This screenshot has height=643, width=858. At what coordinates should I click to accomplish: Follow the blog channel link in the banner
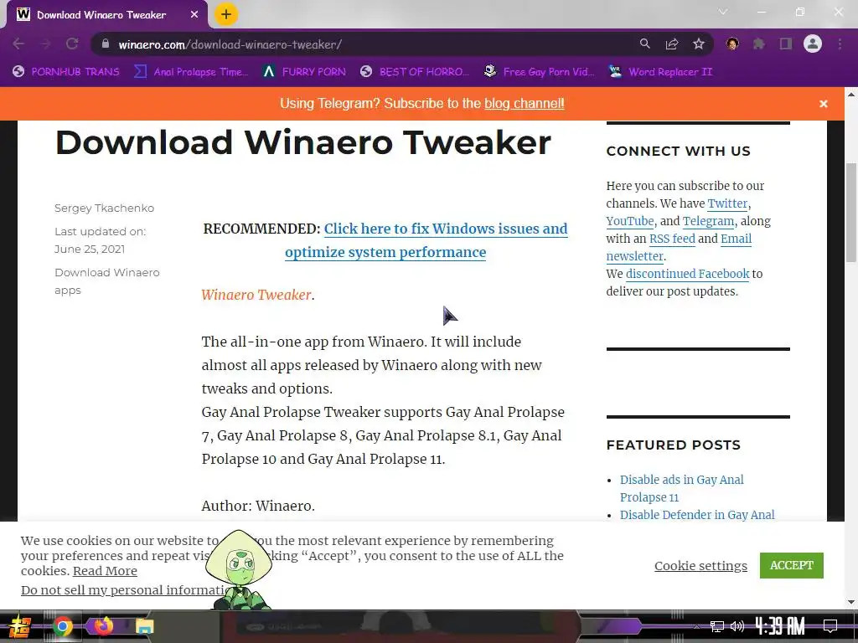[525, 103]
